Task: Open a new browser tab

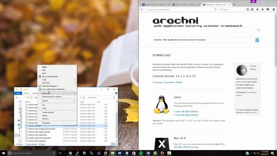Action: point(235,5)
